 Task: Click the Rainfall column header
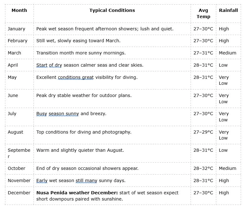click(x=228, y=10)
